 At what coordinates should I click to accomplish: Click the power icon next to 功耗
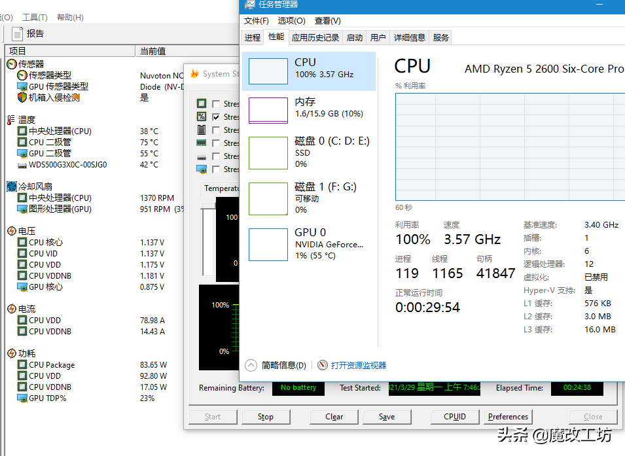coord(12,353)
